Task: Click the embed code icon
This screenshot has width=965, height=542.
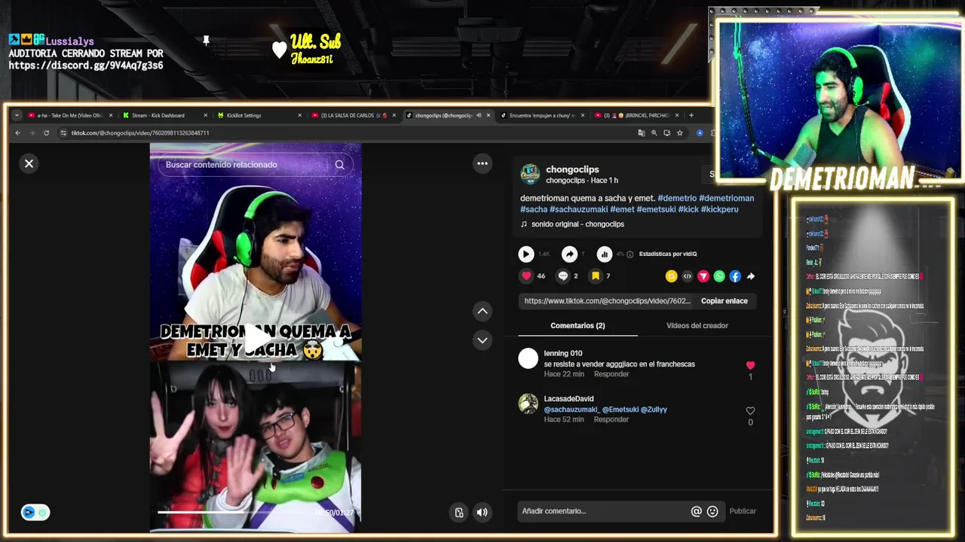Action: [x=687, y=276]
